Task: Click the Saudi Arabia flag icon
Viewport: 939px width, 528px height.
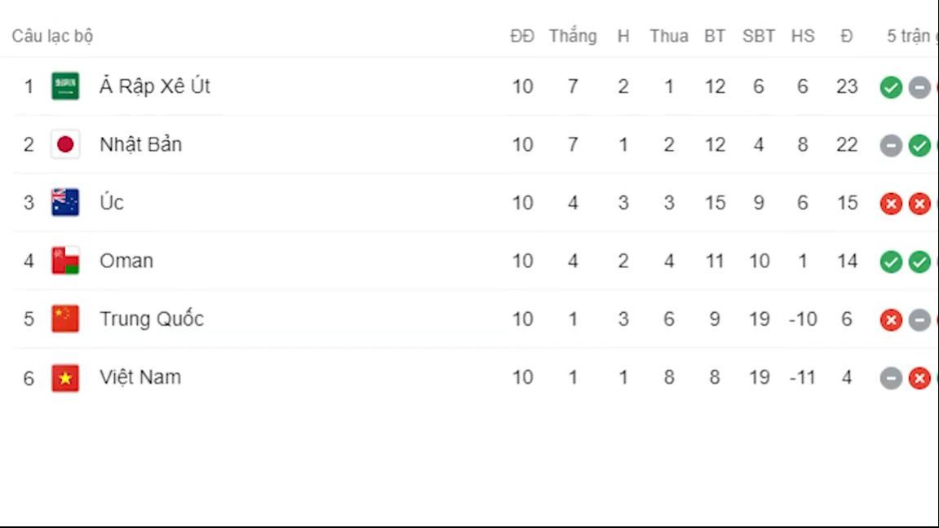Action: tap(65, 86)
